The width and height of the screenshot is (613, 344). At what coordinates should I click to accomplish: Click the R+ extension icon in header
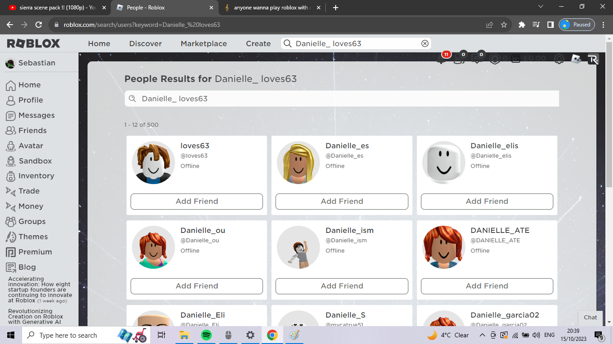tap(593, 59)
